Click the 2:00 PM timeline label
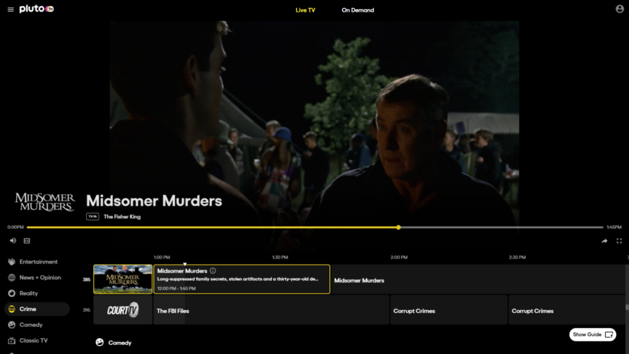629x354 pixels. 399,258
